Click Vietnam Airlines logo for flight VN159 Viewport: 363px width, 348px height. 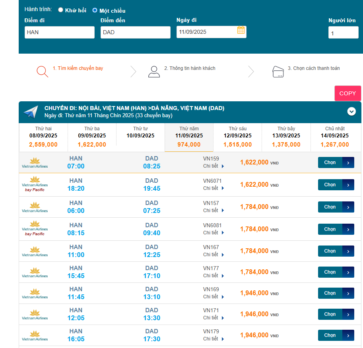pos(35,162)
